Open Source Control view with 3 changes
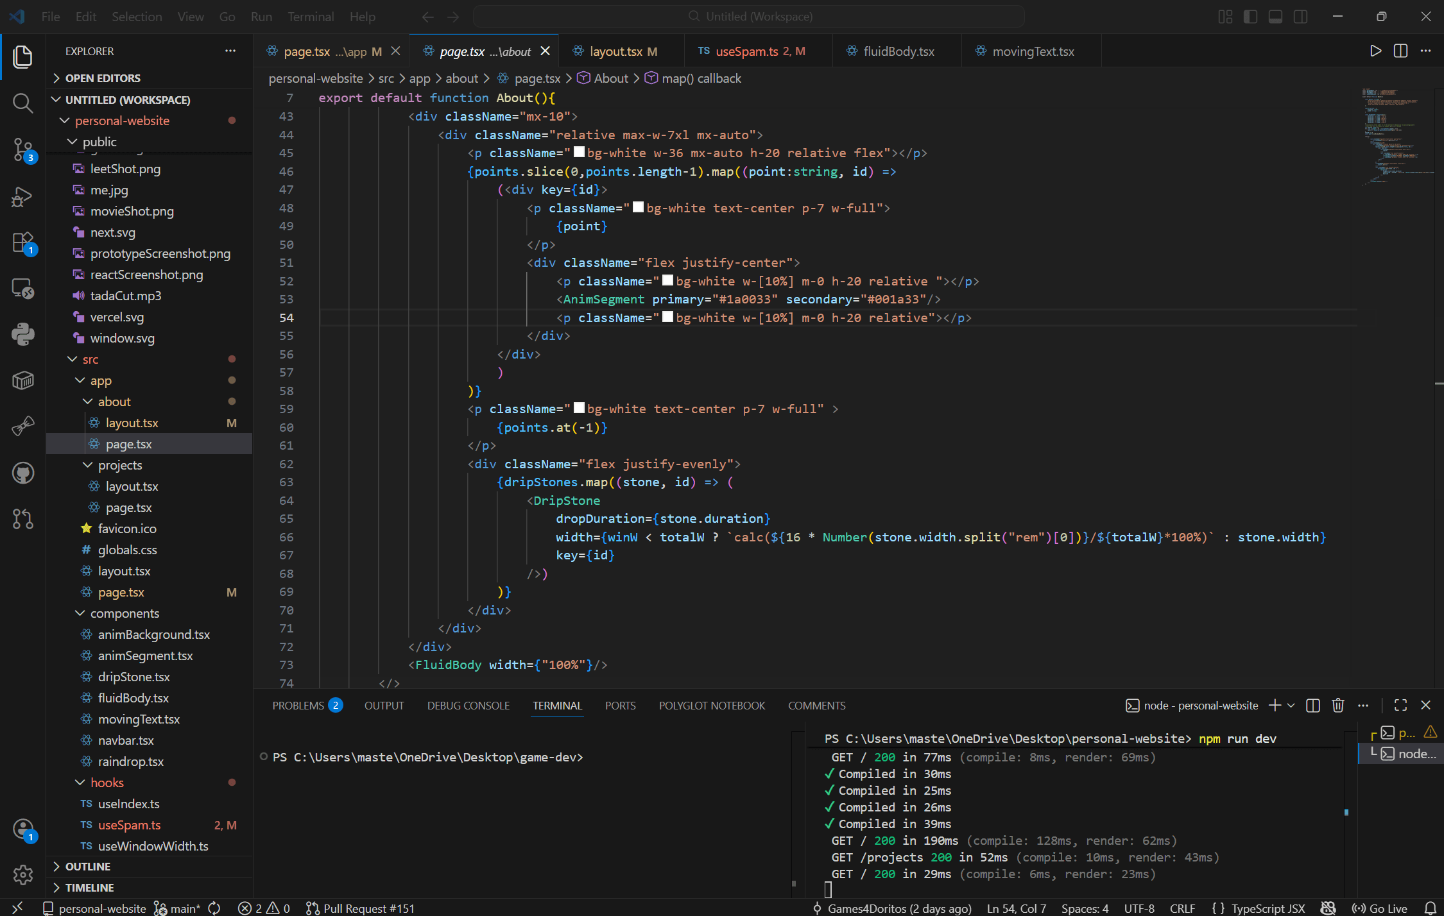The image size is (1444, 916). pos(22,149)
